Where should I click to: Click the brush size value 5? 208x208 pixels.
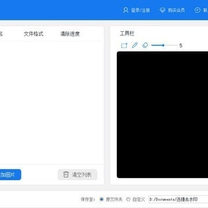point(181,46)
